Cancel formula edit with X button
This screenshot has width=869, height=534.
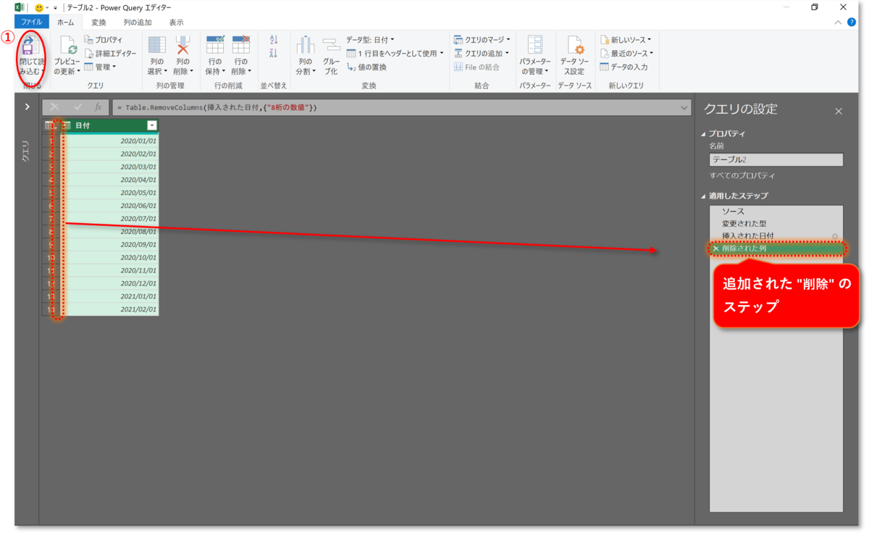click(x=54, y=107)
